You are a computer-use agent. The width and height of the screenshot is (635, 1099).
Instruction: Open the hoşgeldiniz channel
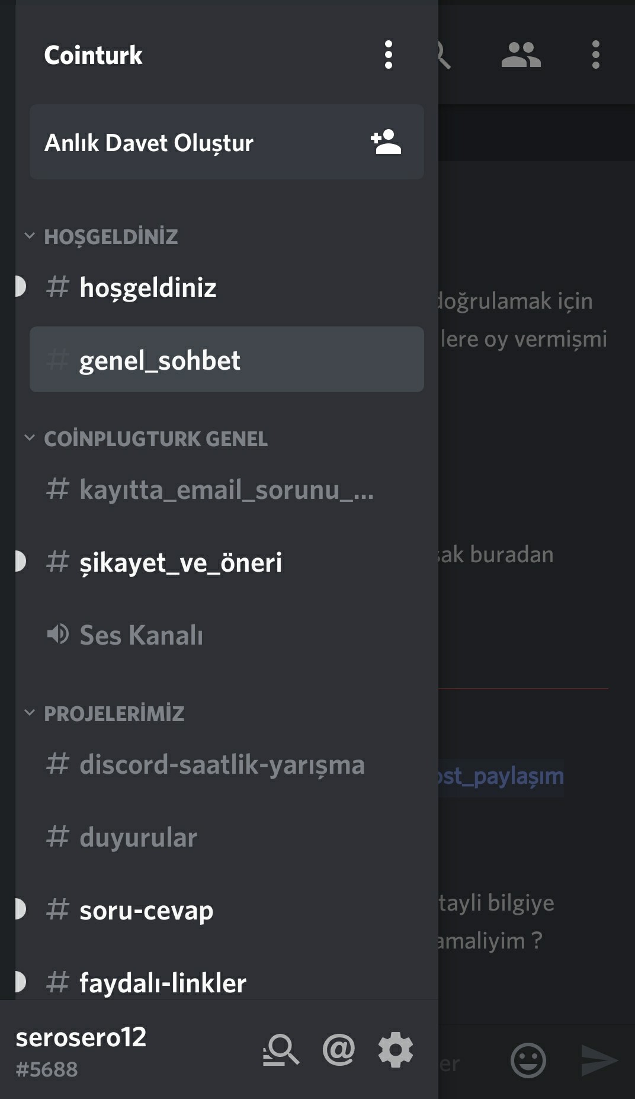[148, 287]
